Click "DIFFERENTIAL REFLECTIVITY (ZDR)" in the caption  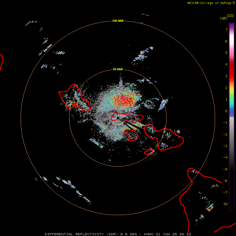[82, 234]
